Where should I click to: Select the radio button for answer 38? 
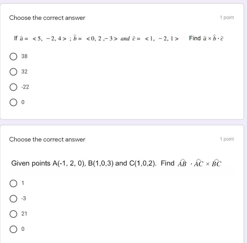[13, 56]
